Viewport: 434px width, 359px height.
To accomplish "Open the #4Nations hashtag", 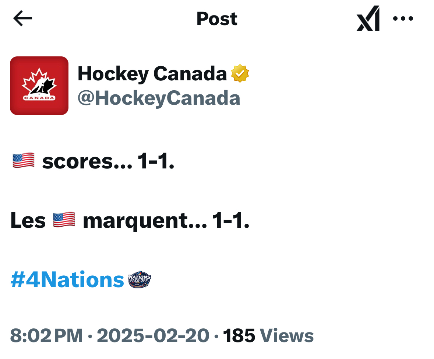I will click(x=67, y=280).
